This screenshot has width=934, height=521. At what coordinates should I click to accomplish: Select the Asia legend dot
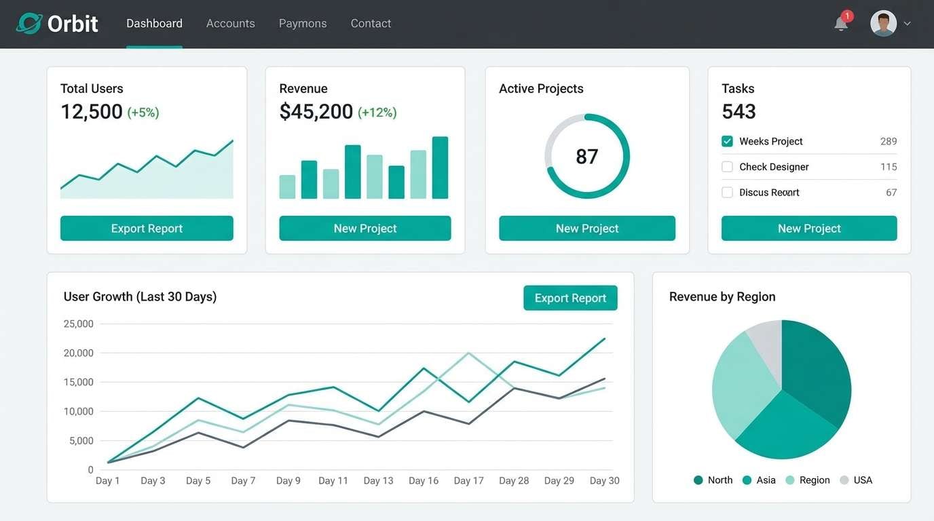tap(747, 480)
